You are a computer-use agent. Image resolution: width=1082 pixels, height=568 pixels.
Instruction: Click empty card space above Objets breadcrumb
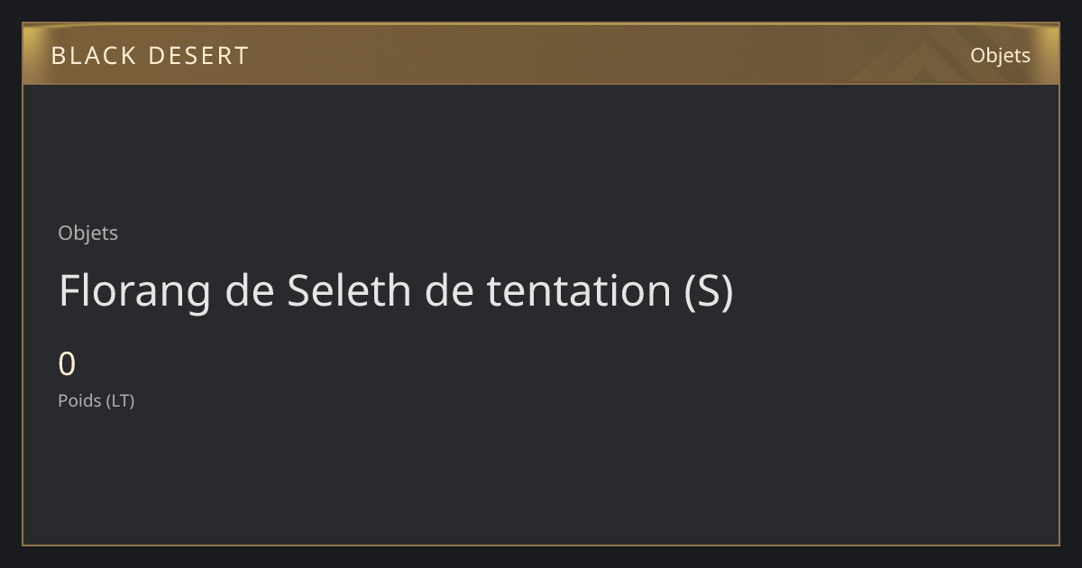541,153
